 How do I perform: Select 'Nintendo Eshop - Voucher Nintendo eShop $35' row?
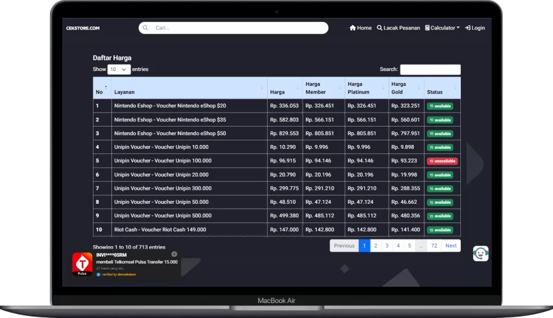pos(276,119)
